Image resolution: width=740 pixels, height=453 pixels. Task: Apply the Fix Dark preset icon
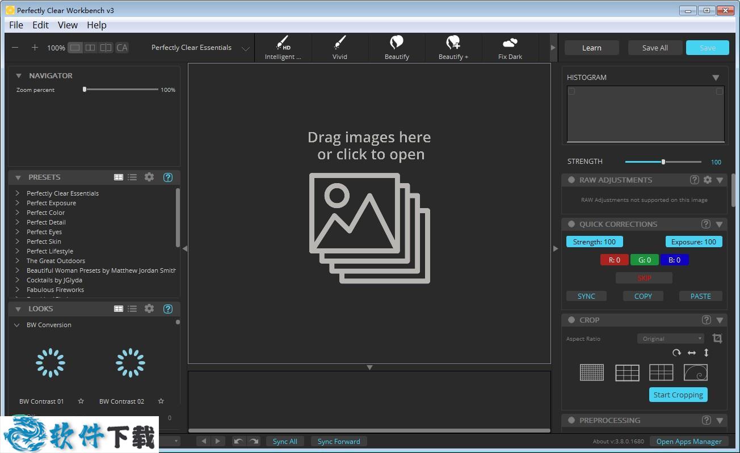[x=510, y=43]
